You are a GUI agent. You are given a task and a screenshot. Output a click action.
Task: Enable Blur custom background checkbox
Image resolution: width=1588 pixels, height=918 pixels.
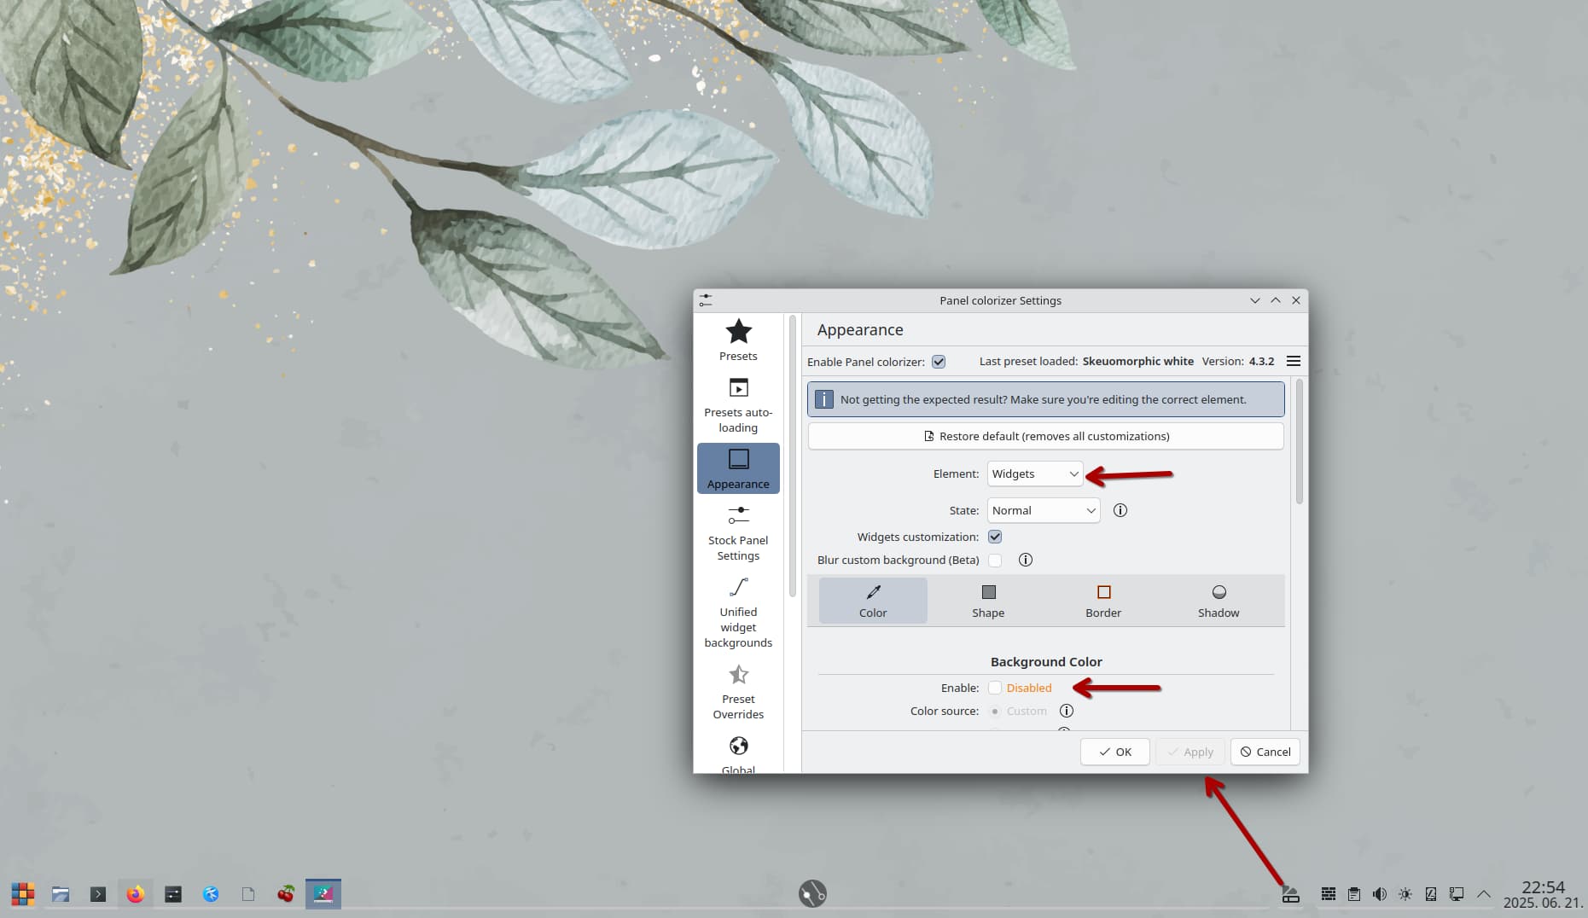click(995, 561)
